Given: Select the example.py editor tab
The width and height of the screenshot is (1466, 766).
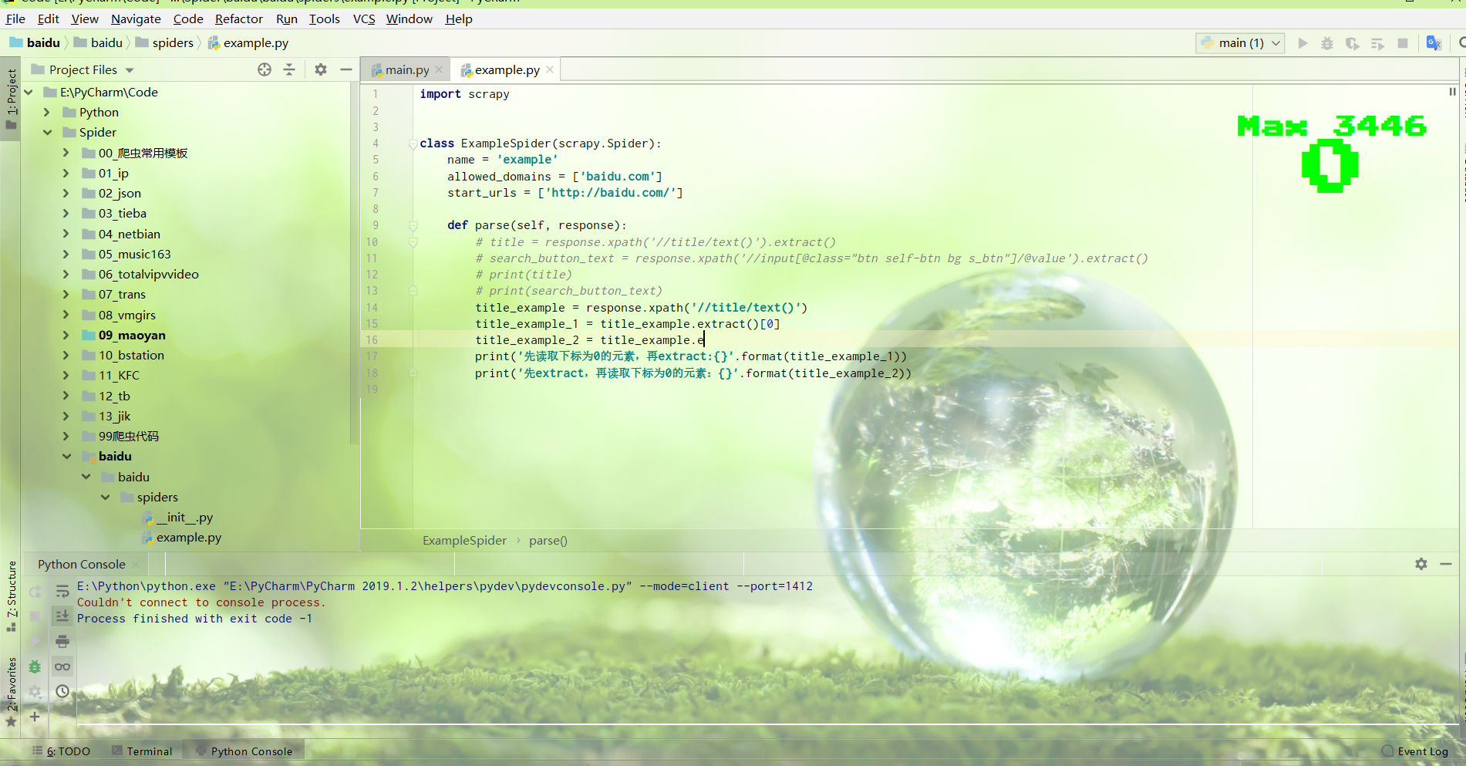Looking at the screenshot, I should tap(507, 69).
